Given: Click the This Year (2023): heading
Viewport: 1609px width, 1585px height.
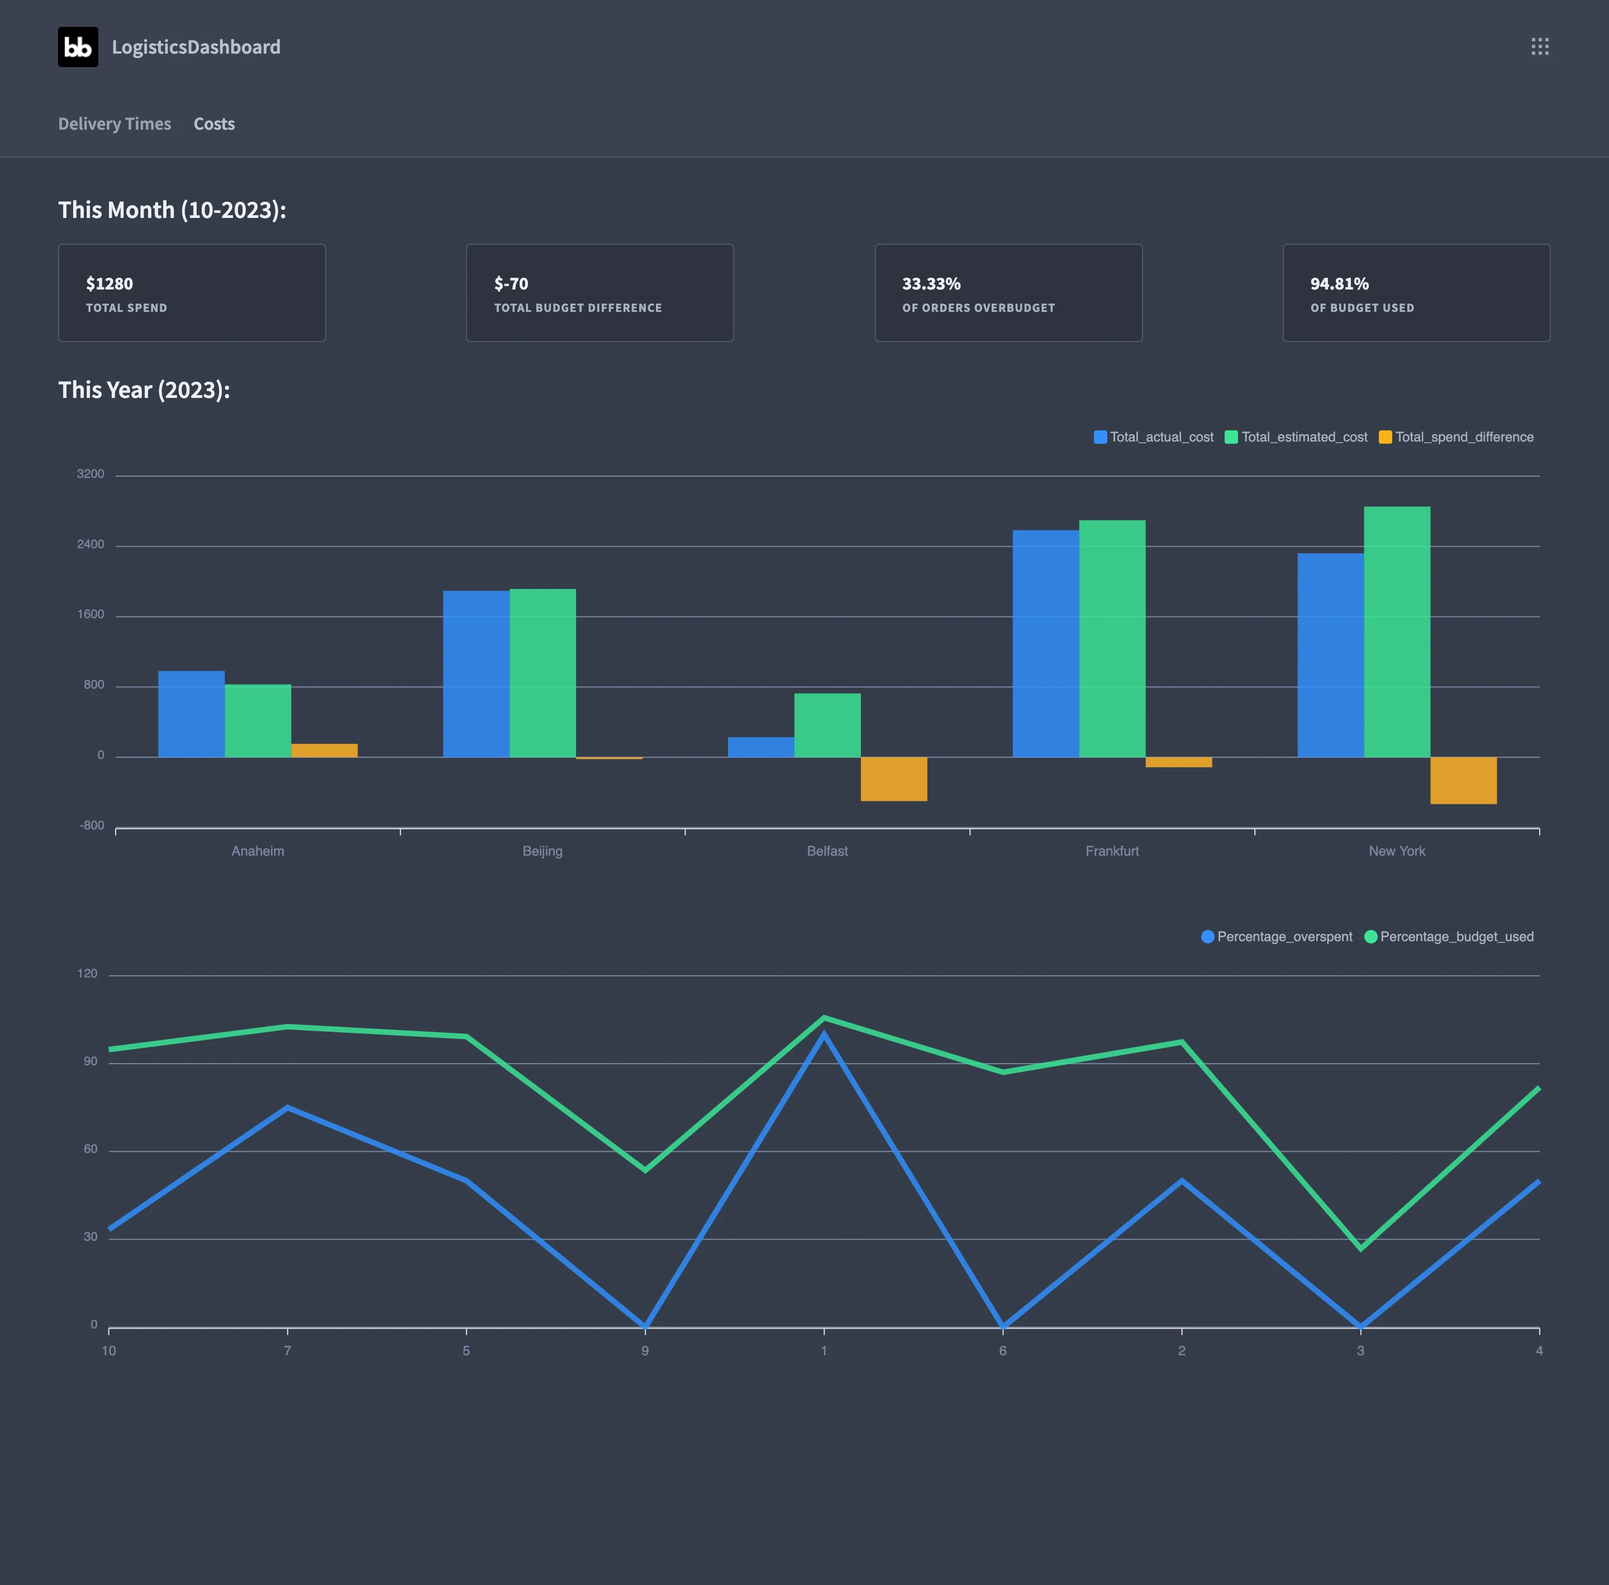Looking at the screenshot, I should 144,390.
